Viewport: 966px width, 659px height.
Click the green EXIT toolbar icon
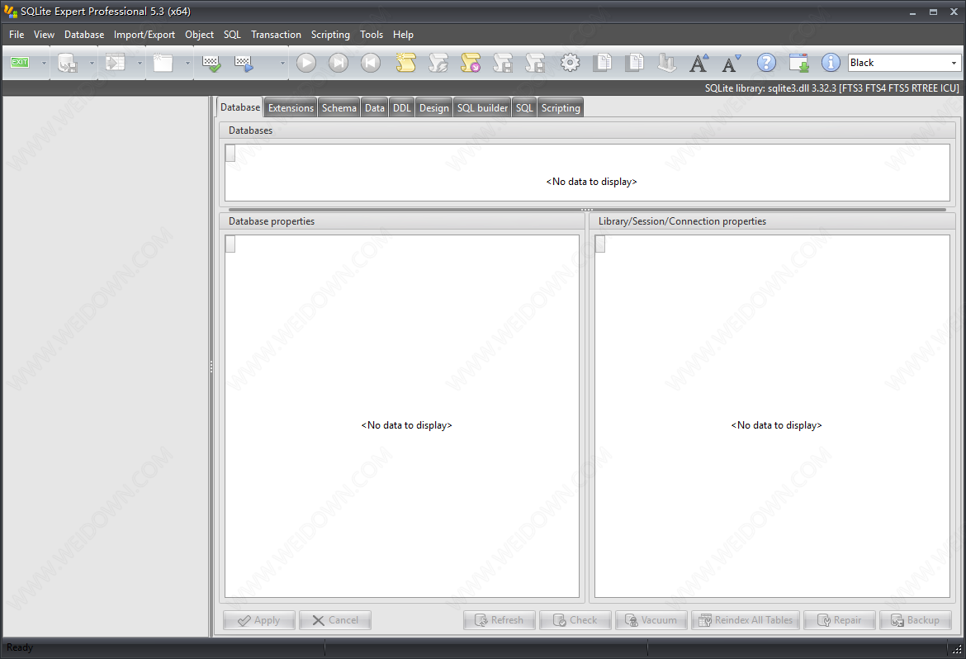20,62
